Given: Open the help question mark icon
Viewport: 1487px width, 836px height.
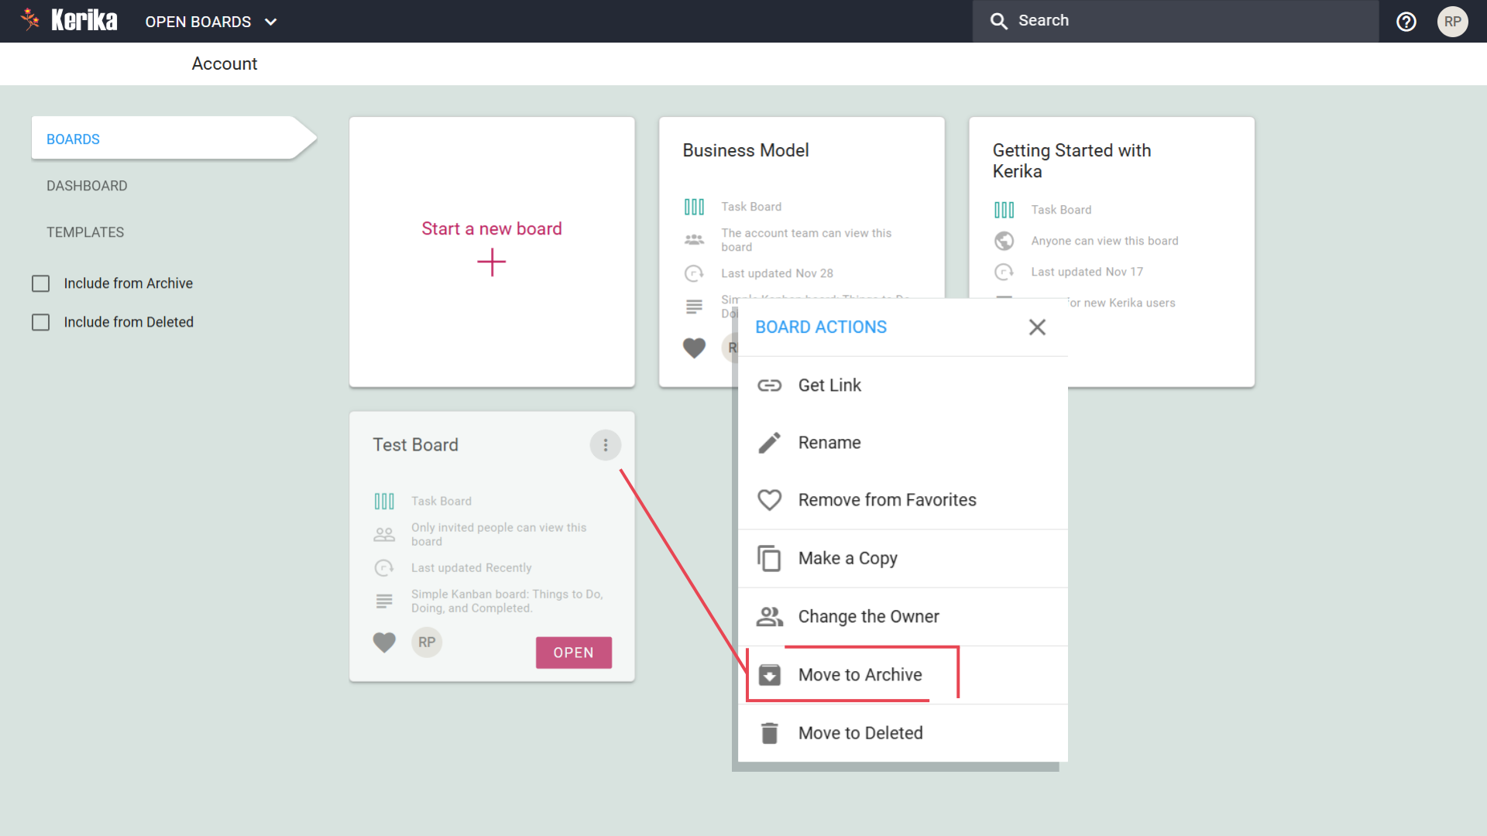Looking at the screenshot, I should tap(1406, 22).
